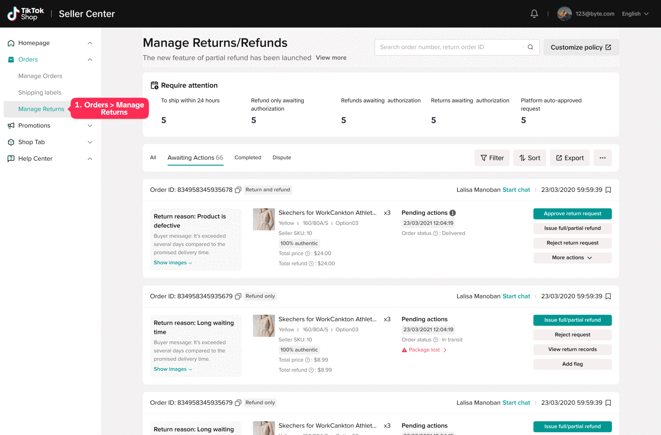The height and width of the screenshot is (435, 661).
Task: Toggle bookmark flag on the second order
Action: pos(608,296)
